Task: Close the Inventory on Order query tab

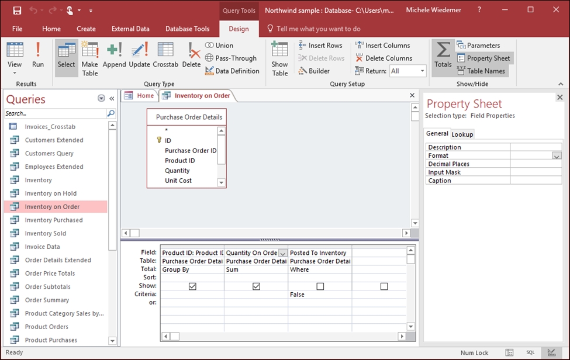Action: (412, 95)
